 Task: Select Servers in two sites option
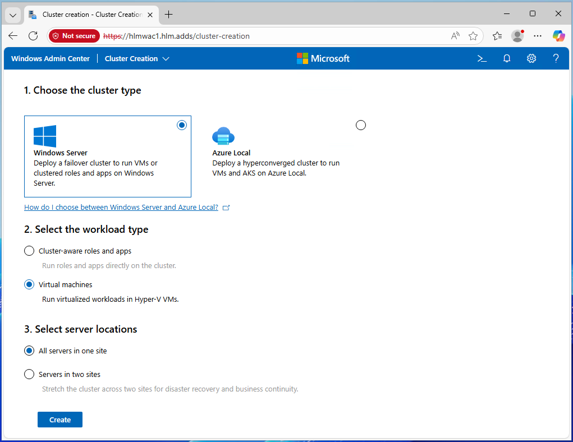point(29,374)
